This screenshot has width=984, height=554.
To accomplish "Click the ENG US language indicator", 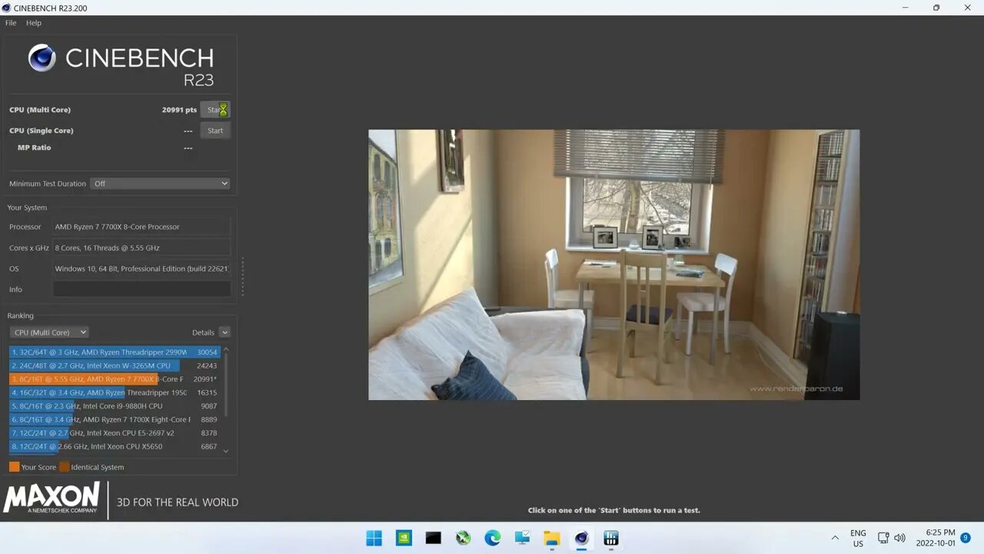I will 858,538.
